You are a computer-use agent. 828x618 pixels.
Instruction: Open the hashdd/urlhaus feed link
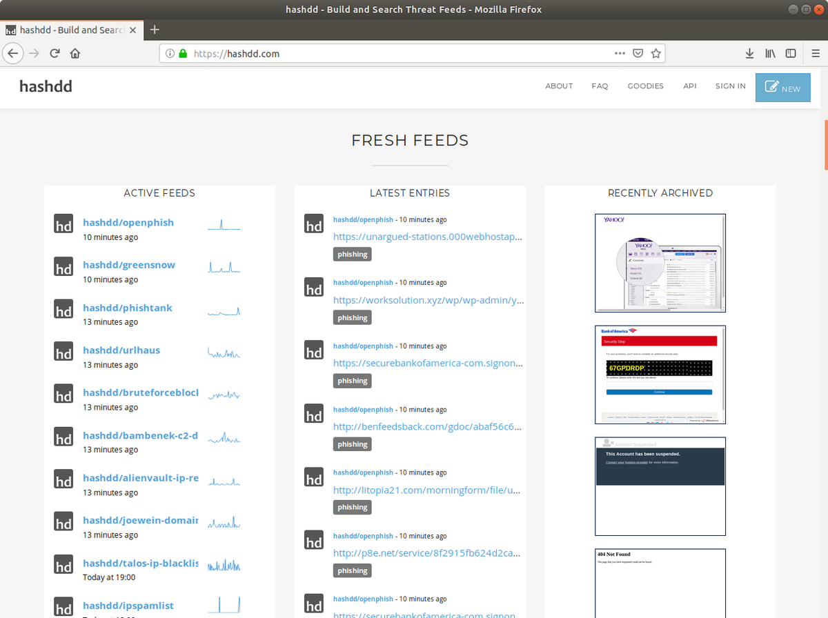pyautogui.click(x=121, y=350)
